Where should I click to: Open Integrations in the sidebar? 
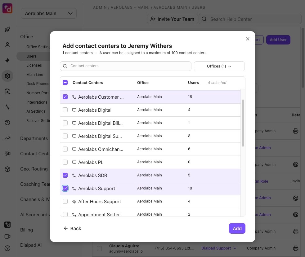point(37,102)
